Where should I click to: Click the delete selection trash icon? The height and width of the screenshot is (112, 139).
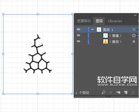tap(133, 92)
